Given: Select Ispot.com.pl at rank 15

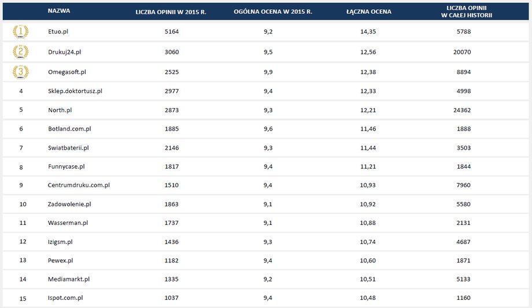Looking at the screenshot, I should click(65, 298).
